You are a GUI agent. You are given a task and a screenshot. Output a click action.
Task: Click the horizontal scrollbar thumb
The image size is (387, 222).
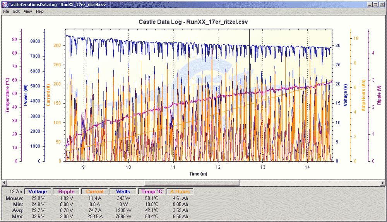tap(192, 183)
